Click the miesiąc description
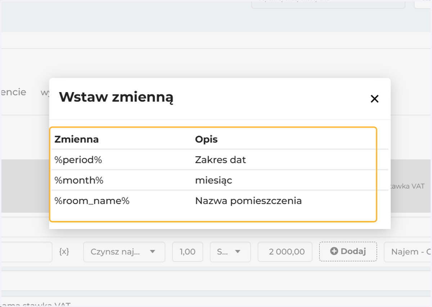 click(x=213, y=180)
